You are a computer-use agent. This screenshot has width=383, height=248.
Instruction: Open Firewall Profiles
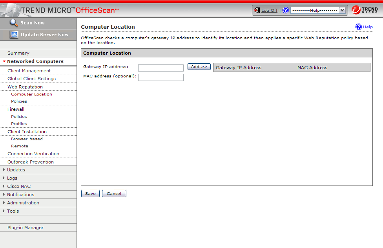click(x=19, y=124)
